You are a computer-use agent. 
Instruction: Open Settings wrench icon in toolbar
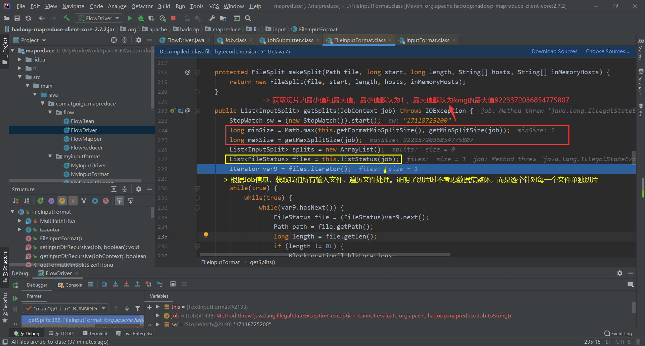coord(212,18)
